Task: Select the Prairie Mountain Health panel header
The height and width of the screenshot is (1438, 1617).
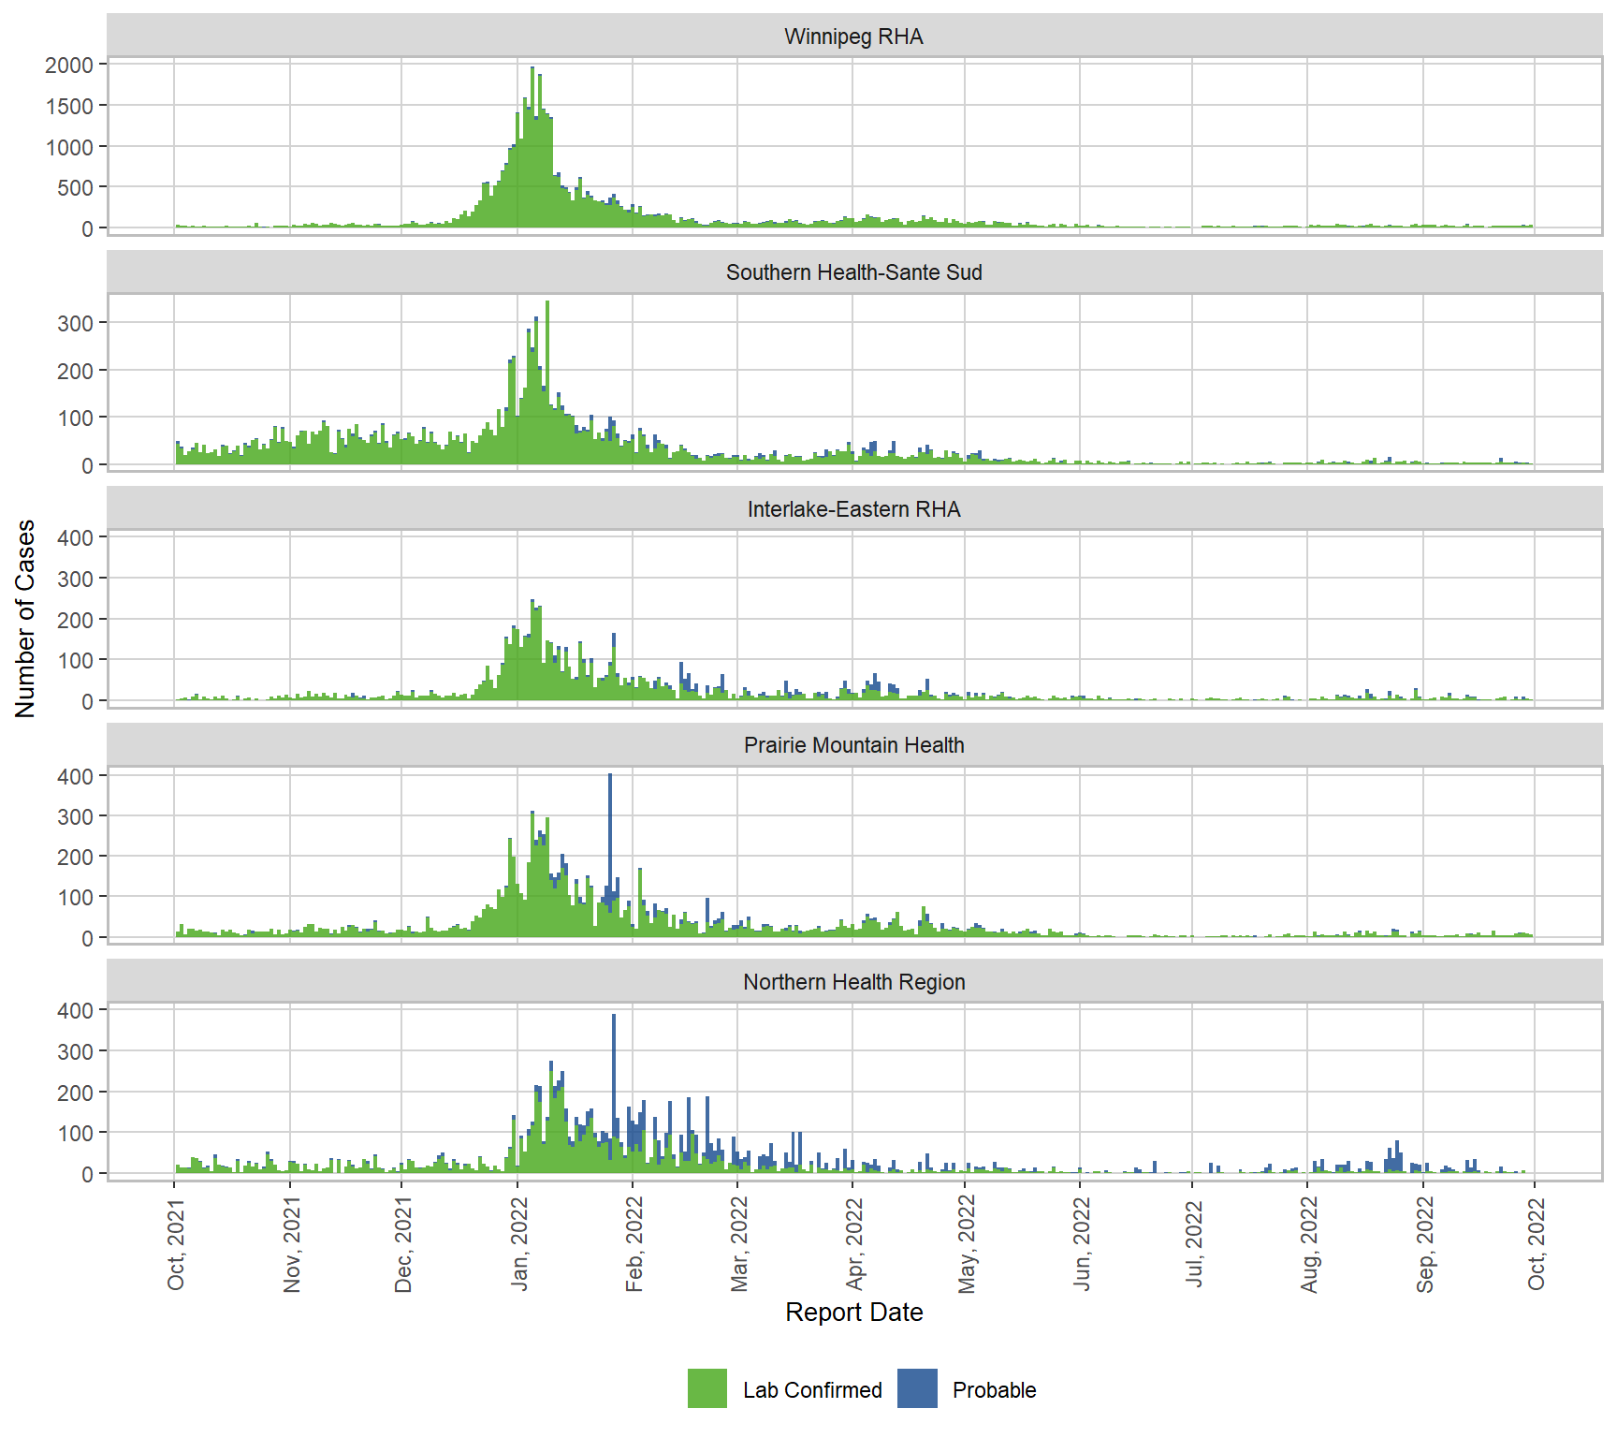Action: tap(853, 745)
